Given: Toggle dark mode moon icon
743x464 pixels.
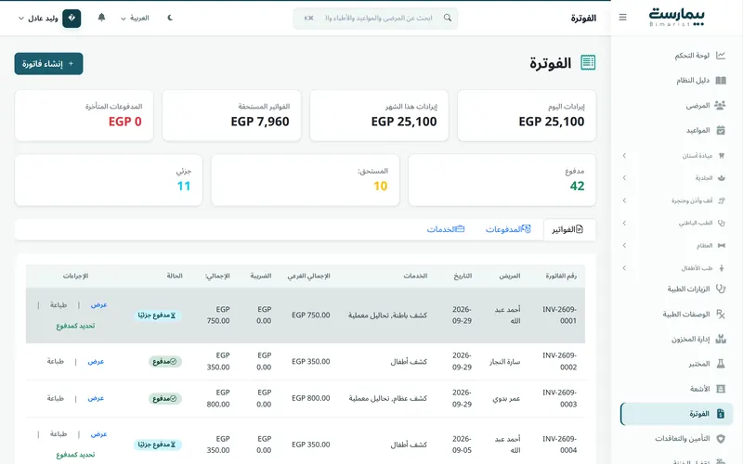Looking at the screenshot, I should (170, 18).
